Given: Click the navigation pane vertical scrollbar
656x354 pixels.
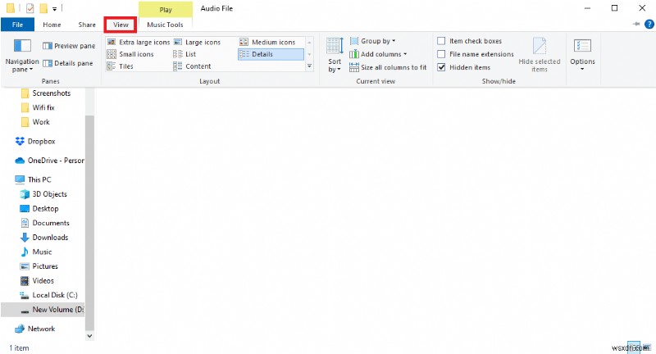Looking at the screenshot, I should pos(89,223).
